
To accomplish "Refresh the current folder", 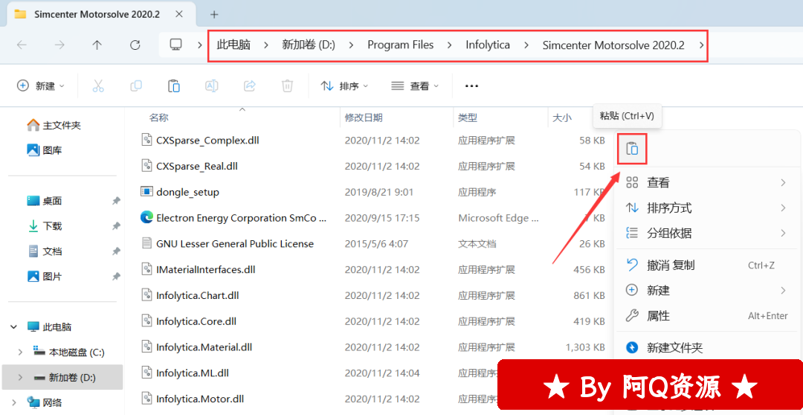I will coord(135,45).
